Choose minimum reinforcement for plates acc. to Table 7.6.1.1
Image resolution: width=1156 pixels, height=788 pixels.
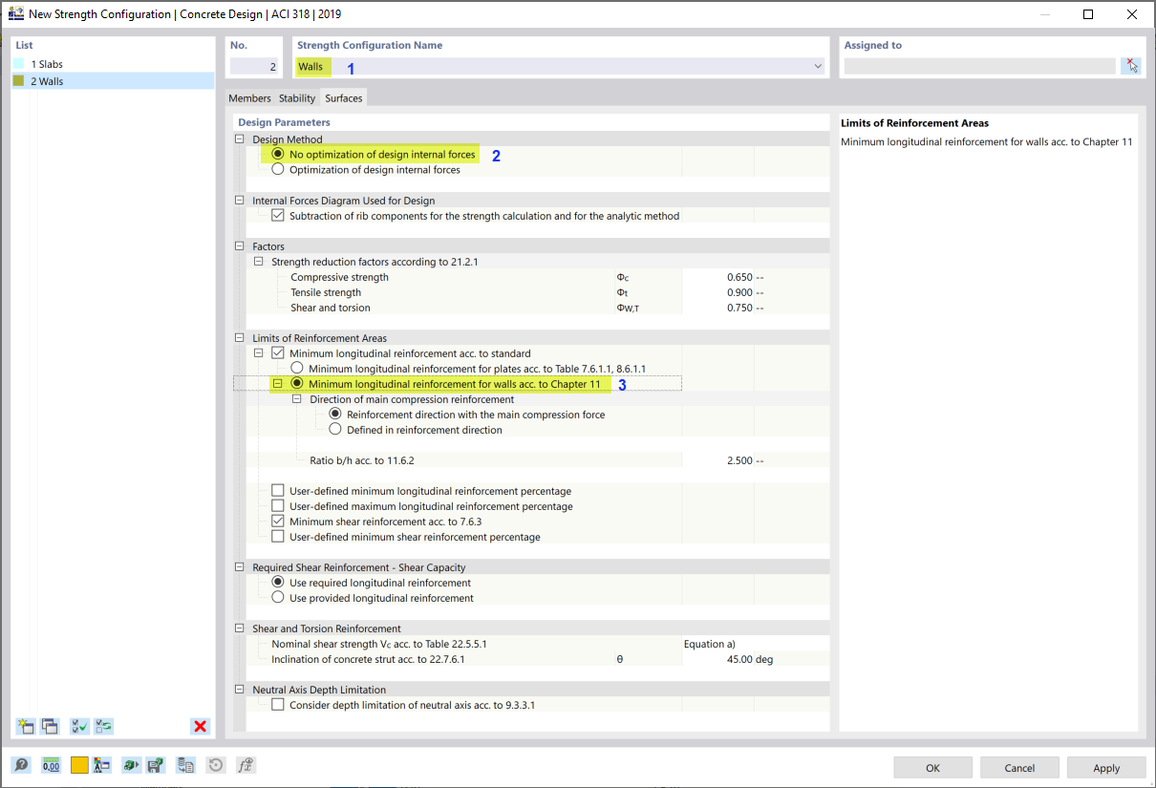pyautogui.click(x=297, y=368)
